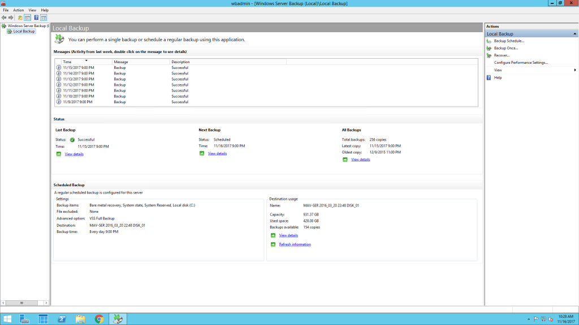Image resolution: width=579 pixels, height=325 pixels.
Task: Click the oldest copy date "12/9/2015 11:00 PM"
Action: (x=385, y=152)
